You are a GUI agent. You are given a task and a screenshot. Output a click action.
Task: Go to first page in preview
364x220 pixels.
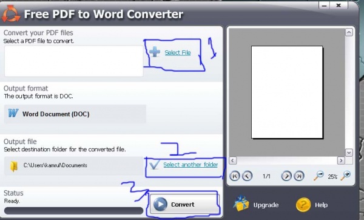(234, 176)
